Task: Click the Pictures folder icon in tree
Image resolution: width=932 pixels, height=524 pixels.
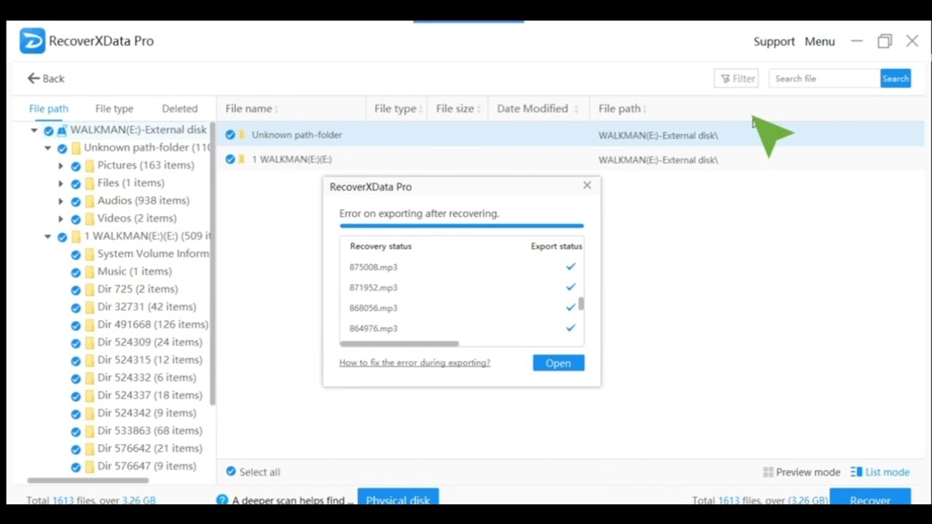Action: pyautogui.click(x=90, y=166)
